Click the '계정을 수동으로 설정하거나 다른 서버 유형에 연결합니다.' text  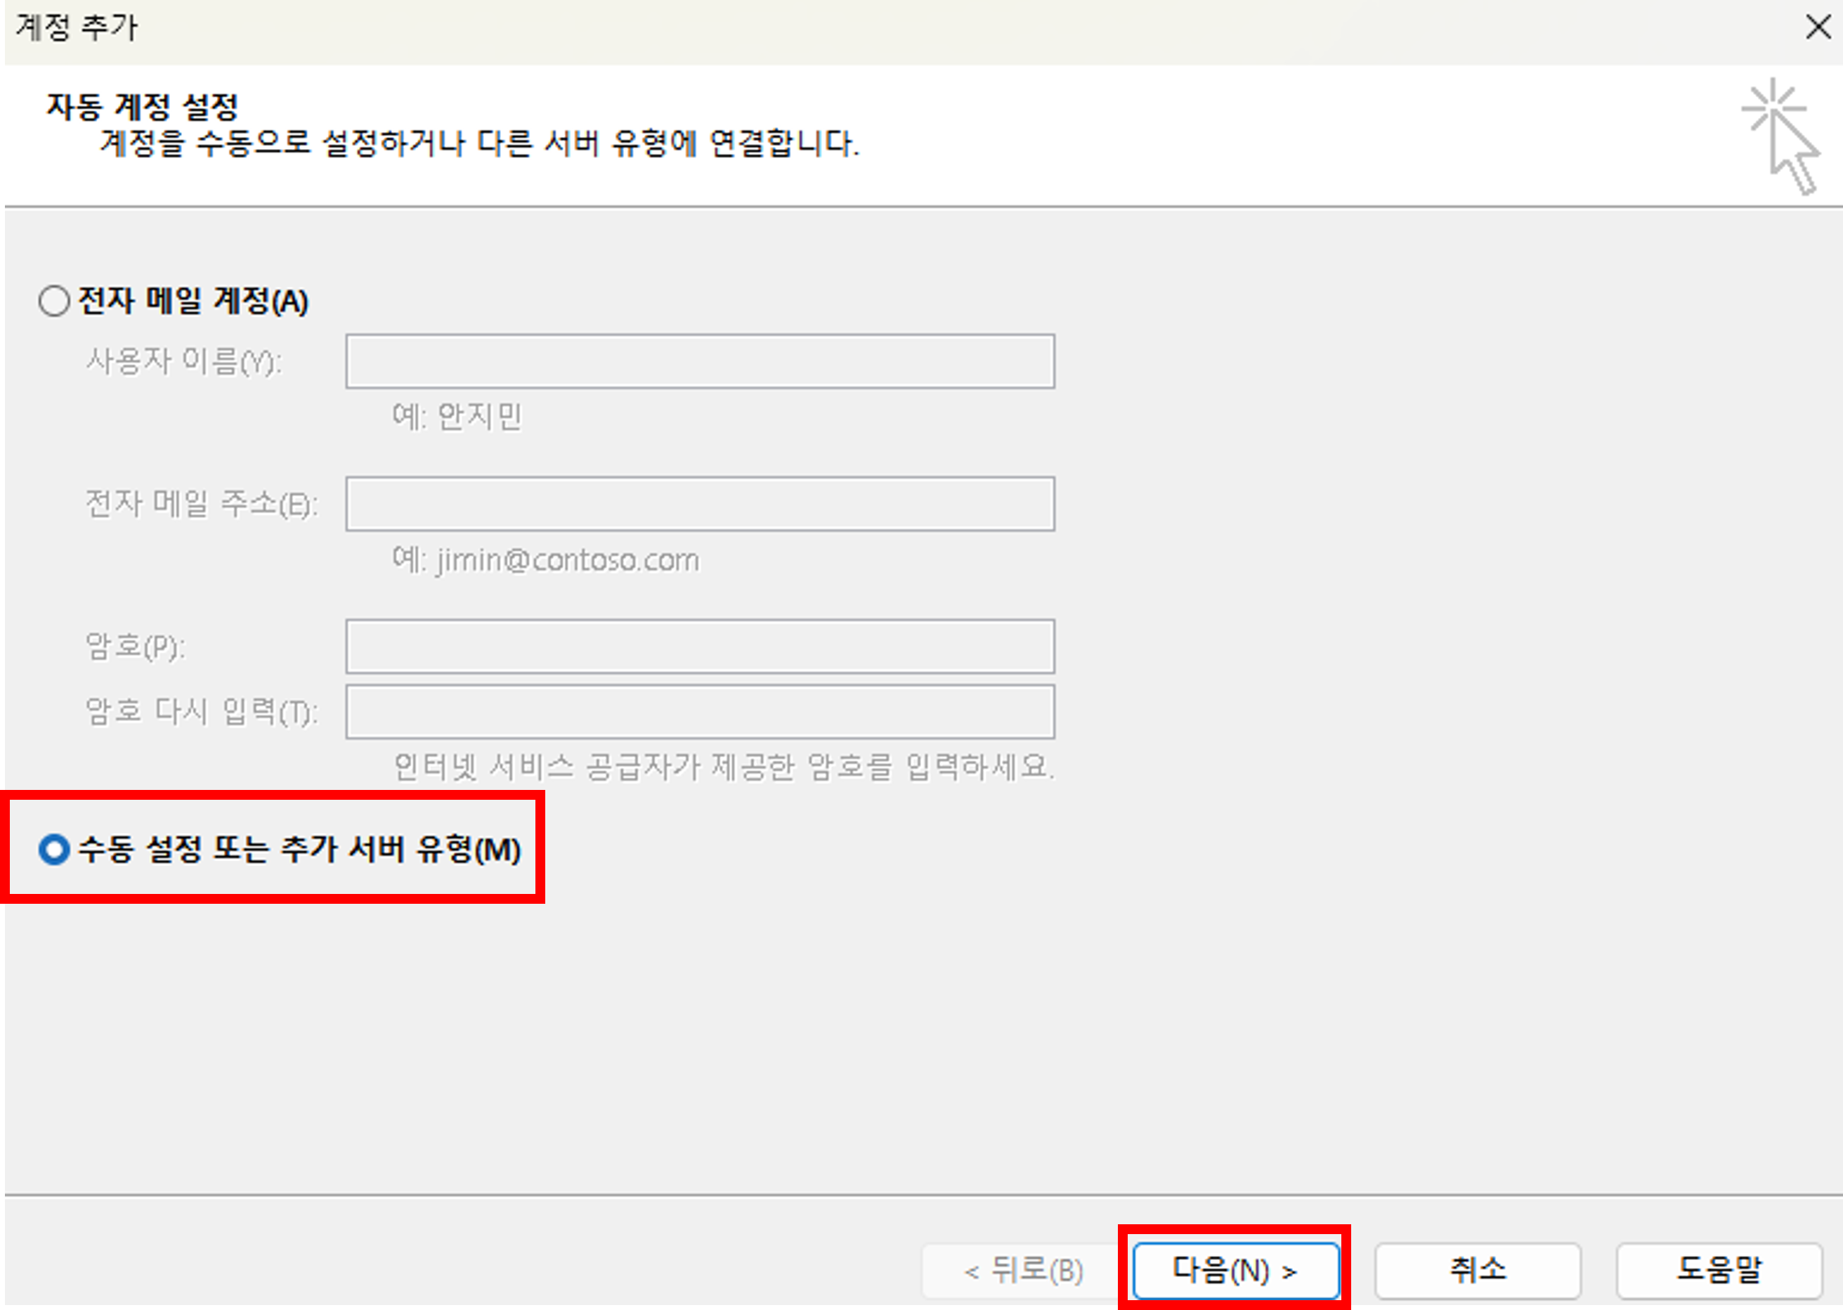480,143
